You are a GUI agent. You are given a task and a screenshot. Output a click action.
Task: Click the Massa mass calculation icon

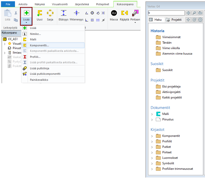114,13
